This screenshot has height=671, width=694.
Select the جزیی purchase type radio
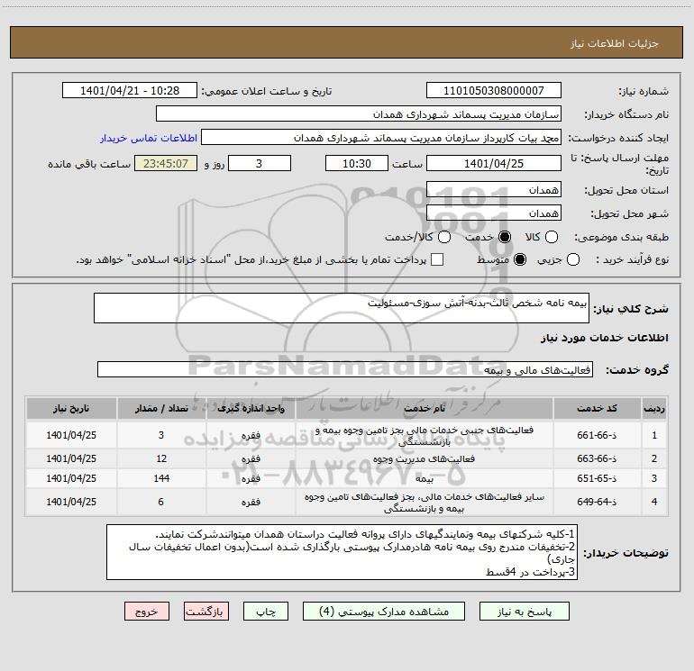pos(573,259)
